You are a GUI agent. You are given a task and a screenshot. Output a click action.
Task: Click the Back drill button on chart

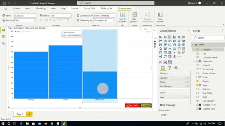[x=18, y=31]
